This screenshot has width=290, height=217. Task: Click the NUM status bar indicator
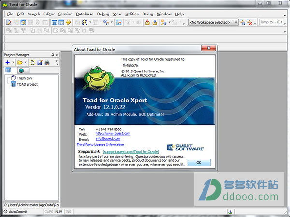pyautogui.click(x=59, y=212)
